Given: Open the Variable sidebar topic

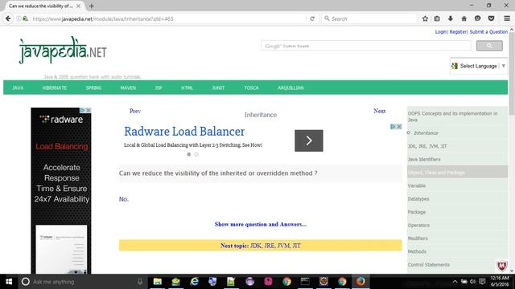Looking at the screenshot, I should [417, 185].
